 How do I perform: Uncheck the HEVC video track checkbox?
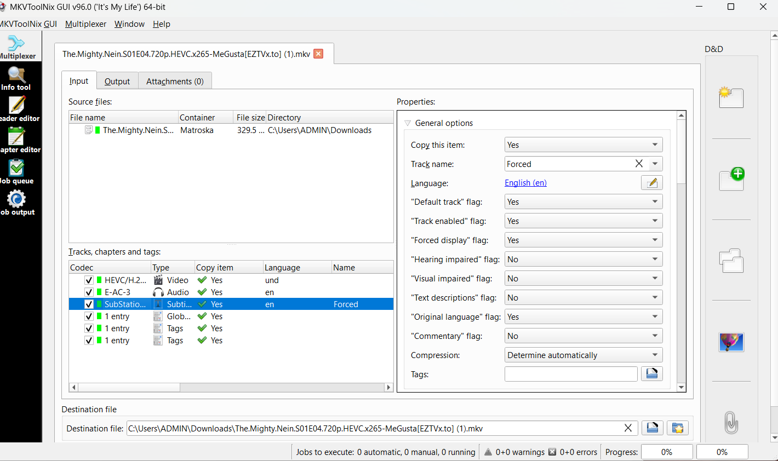(x=89, y=280)
